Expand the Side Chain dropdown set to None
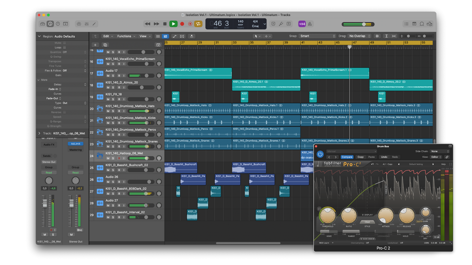The image size is (472, 265). (x=440, y=151)
